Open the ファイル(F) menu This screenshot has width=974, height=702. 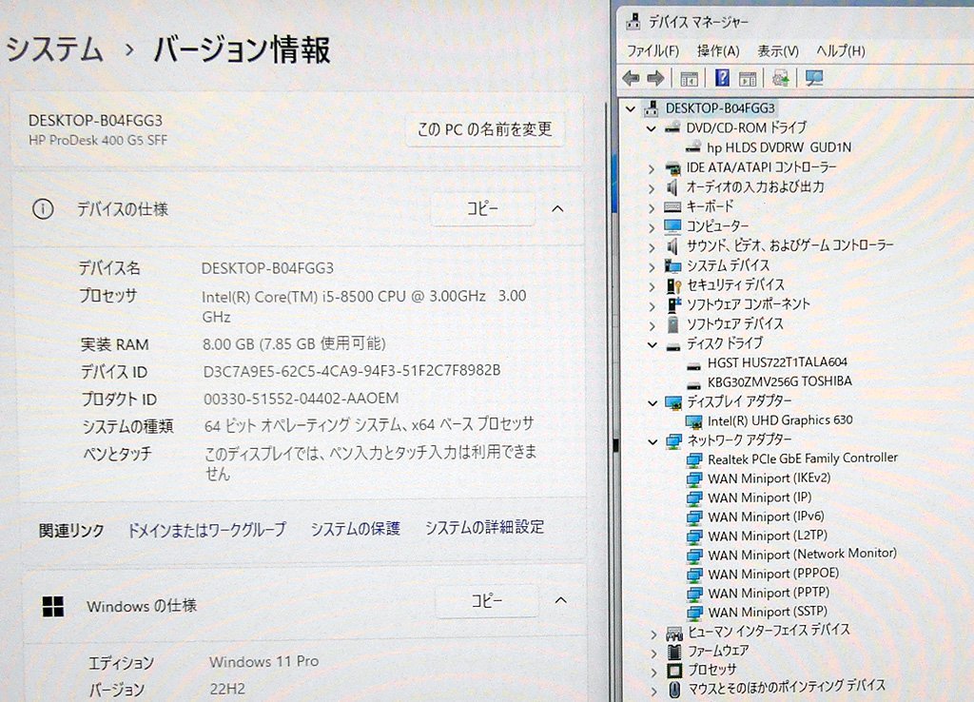tap(653, 51)
